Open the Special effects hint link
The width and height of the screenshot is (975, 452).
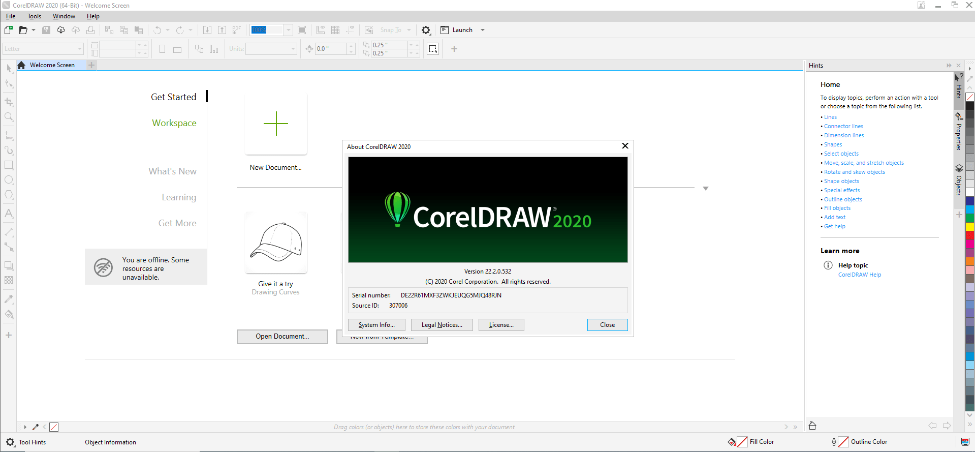[842, 190]
